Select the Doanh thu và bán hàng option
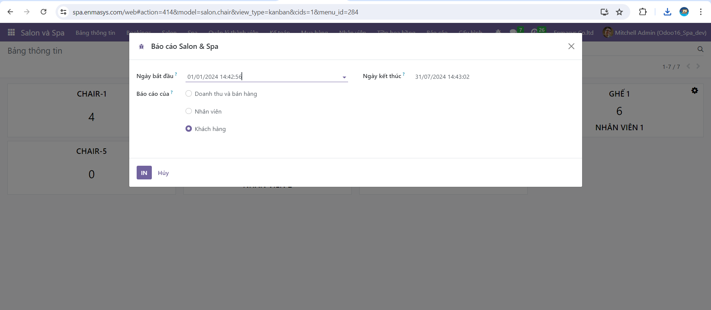This screenshot has width=711, height=310. click(189, 94)
